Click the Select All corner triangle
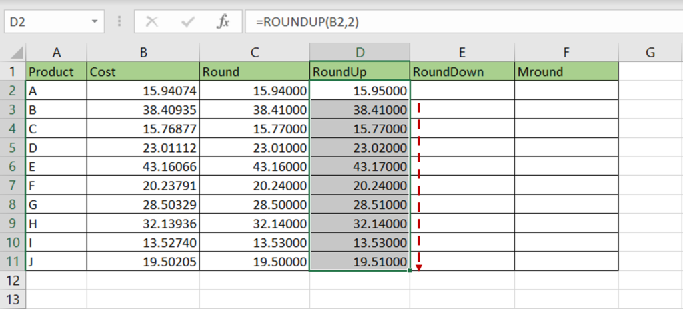Viewport: 683px width, 309px height. (x=17, y=53)
